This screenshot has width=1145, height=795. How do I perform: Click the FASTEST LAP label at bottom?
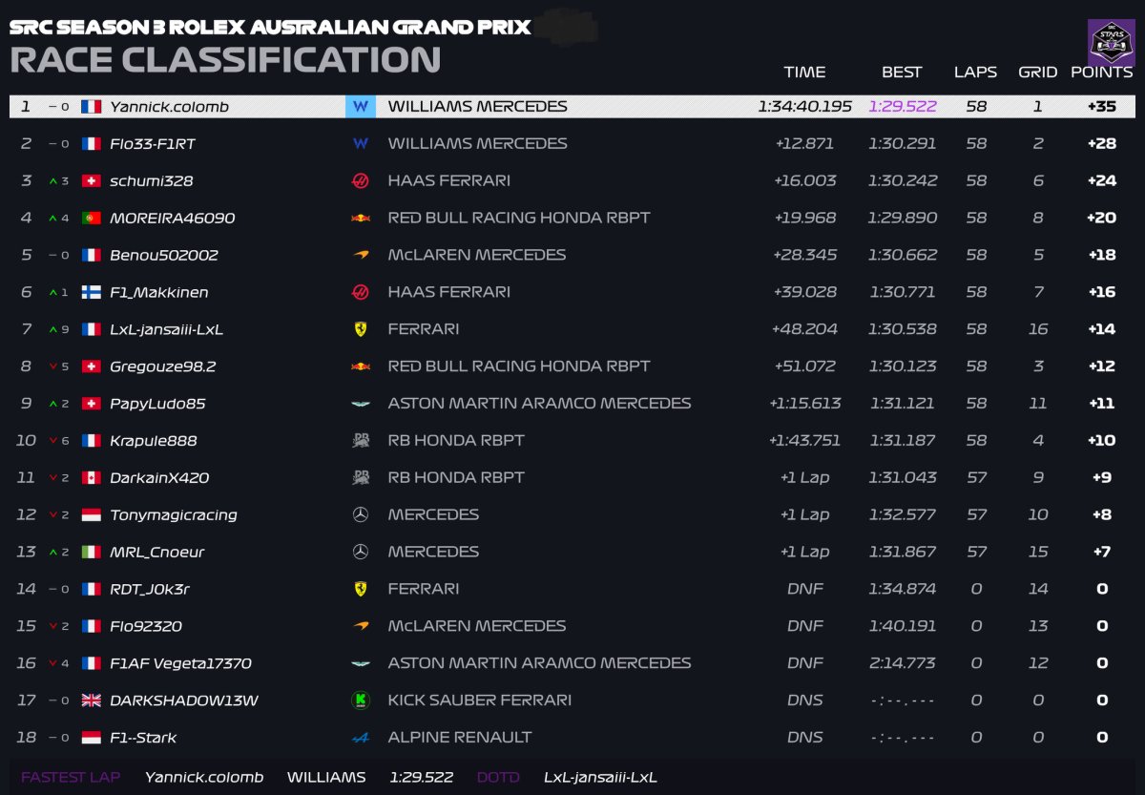coord(71,777)
